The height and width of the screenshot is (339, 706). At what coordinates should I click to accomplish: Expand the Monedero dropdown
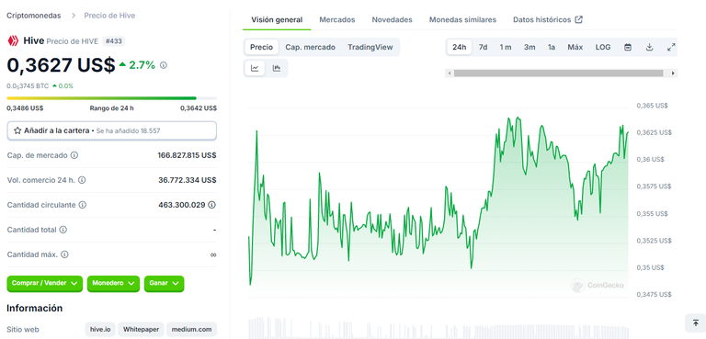(x=113, y=284)
